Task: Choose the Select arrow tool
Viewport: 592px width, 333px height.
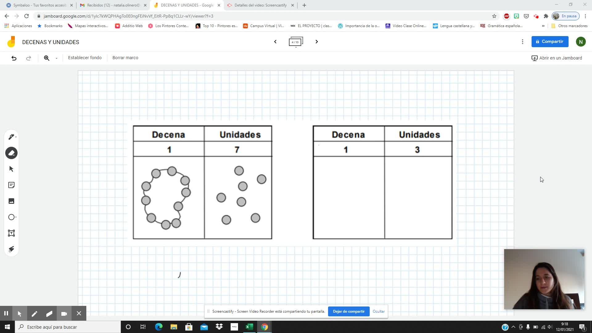Action: 11,169
